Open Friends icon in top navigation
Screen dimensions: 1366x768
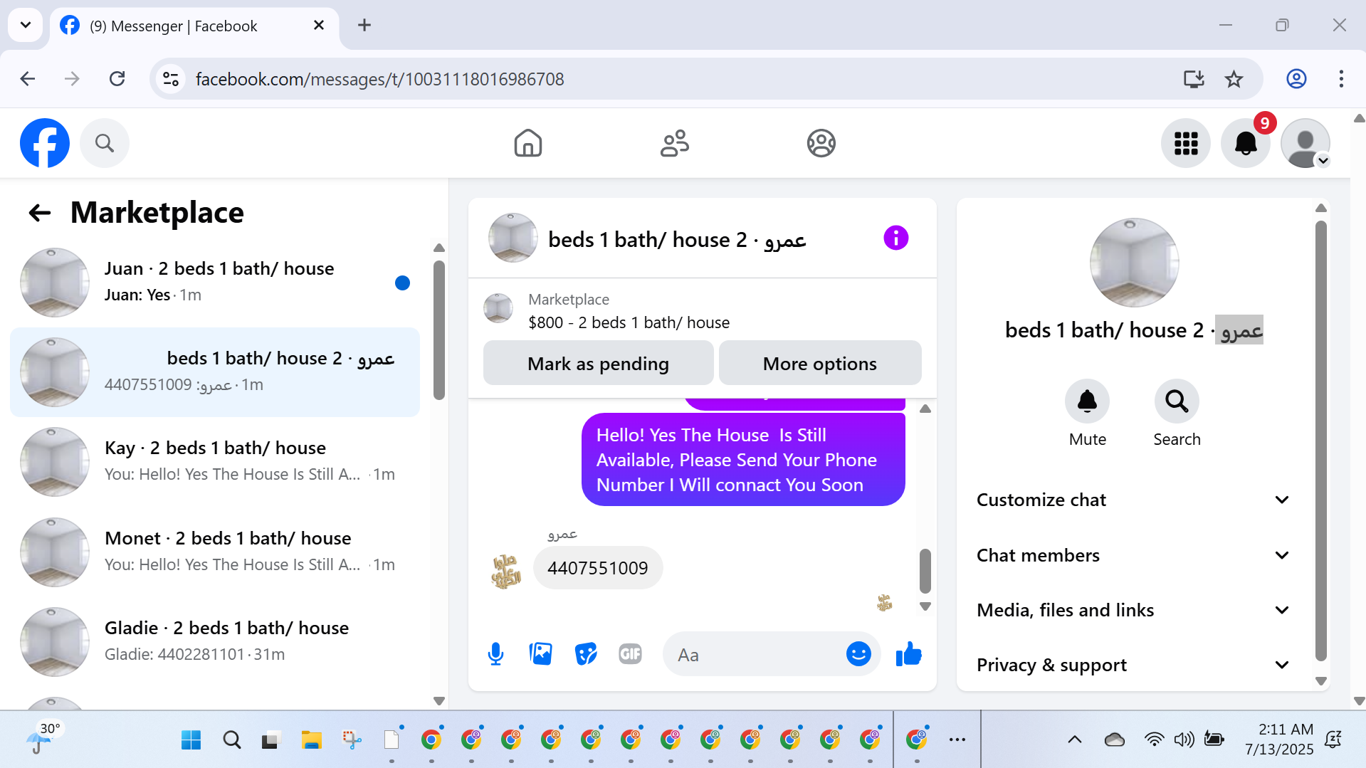point(675,143)
